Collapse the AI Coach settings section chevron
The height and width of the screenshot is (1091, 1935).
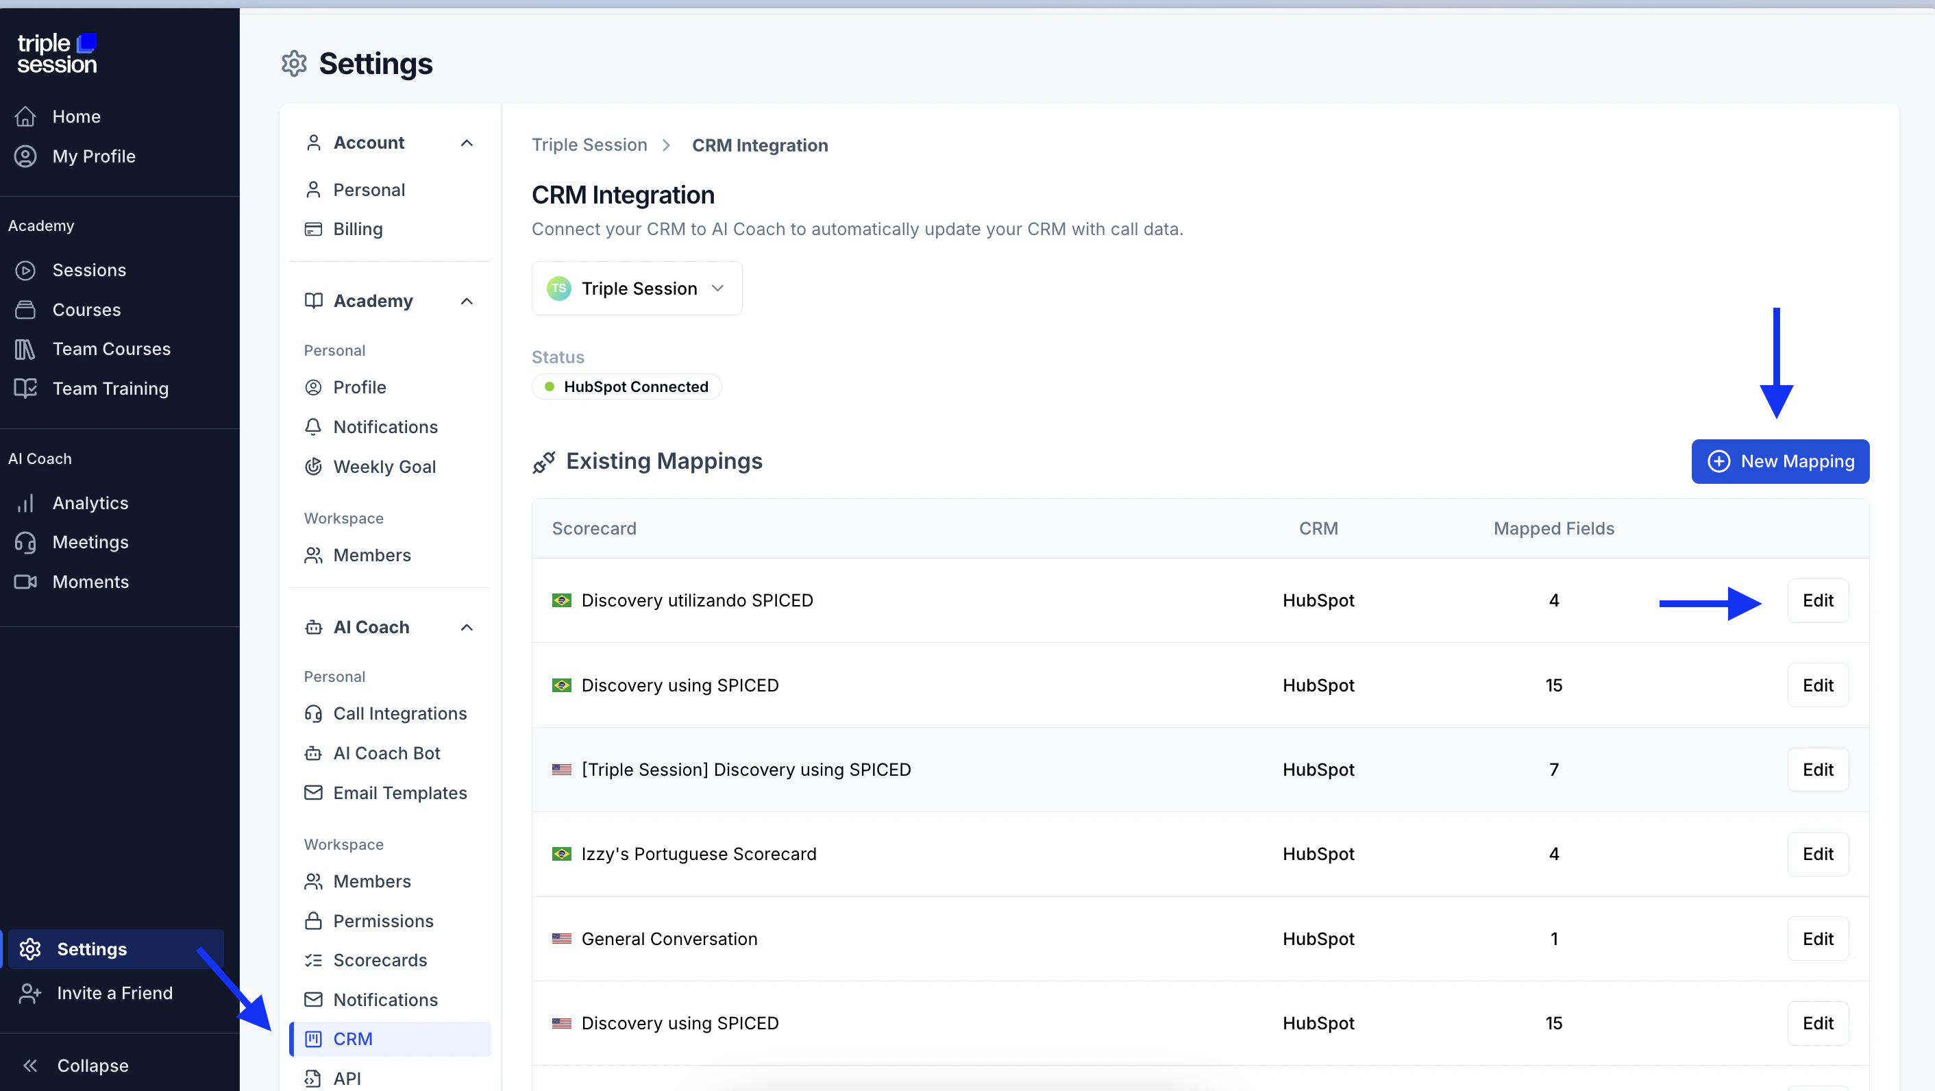(467, 628)
